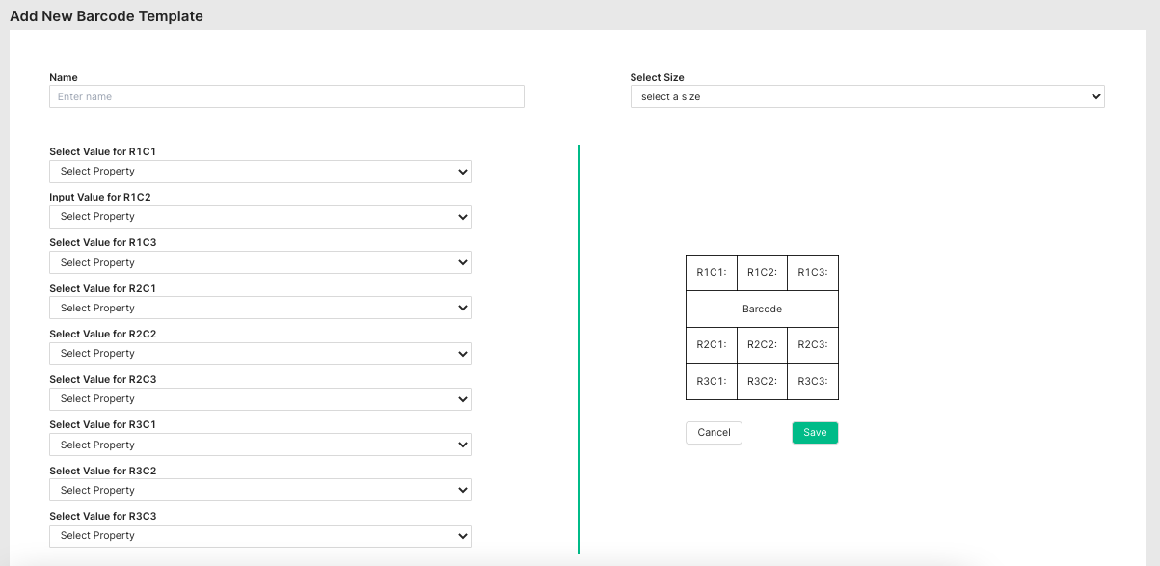Expand the R1C2 property dropdown
Screen dimensions: 1160x566
(x=260, y=217)
